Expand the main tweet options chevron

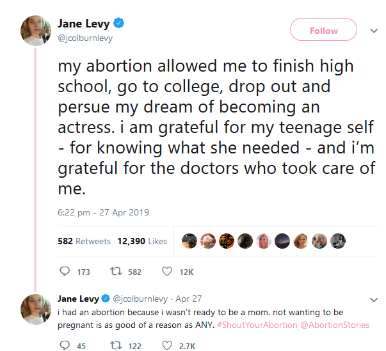tap(374, 30)
